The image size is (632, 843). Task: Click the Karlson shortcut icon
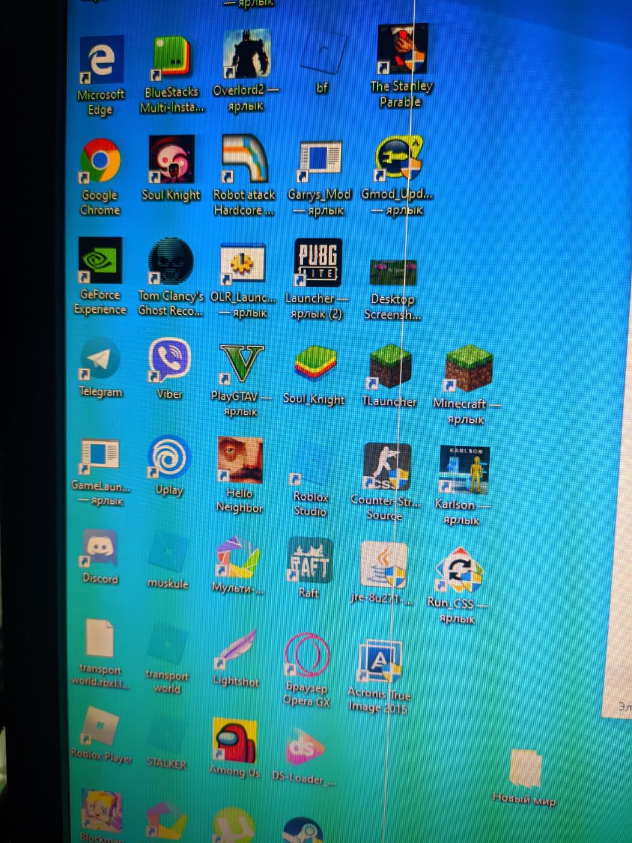pyautogui.click(x=463, y=470)
